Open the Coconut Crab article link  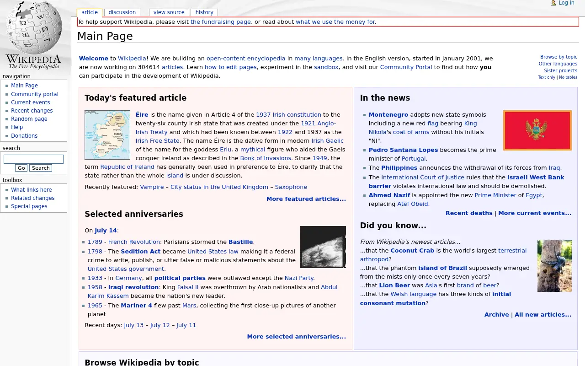click(x=412, y=250)
